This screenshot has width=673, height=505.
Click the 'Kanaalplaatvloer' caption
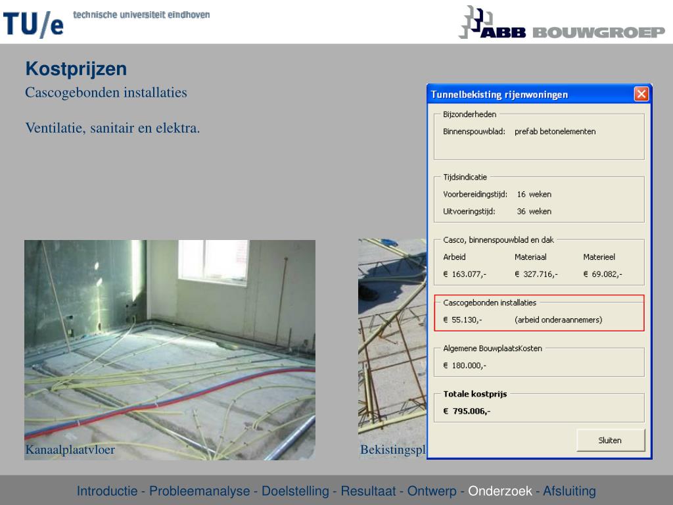coord(70,450)
